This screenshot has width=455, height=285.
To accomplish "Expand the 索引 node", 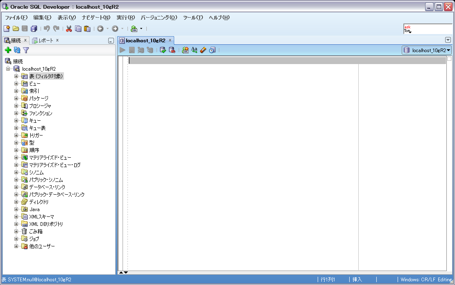I will pyautogui.click(x=16, y=91).
